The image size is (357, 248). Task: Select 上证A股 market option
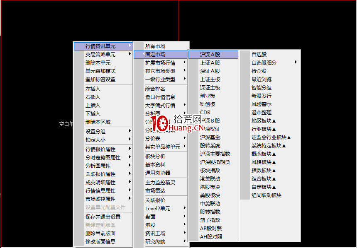(213, 63)
